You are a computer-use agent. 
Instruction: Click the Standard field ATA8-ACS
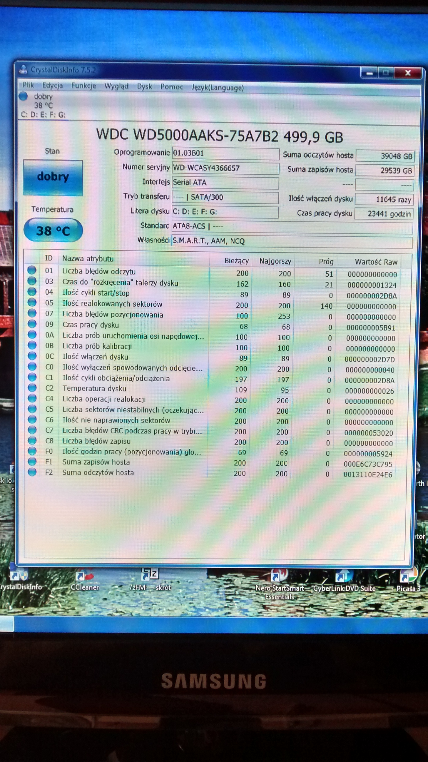click(x=292, y=227)
